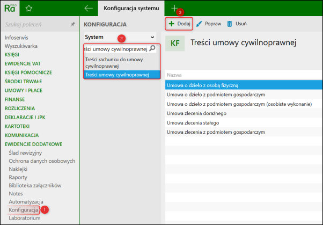Click the Usuń trash icon

coord(230,24)
